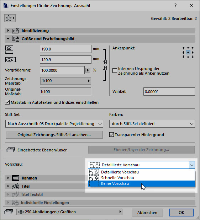Click the embedded layers stack icon
Image resolution: width=200 pixels, height=220 pixels.
(11, 150)
